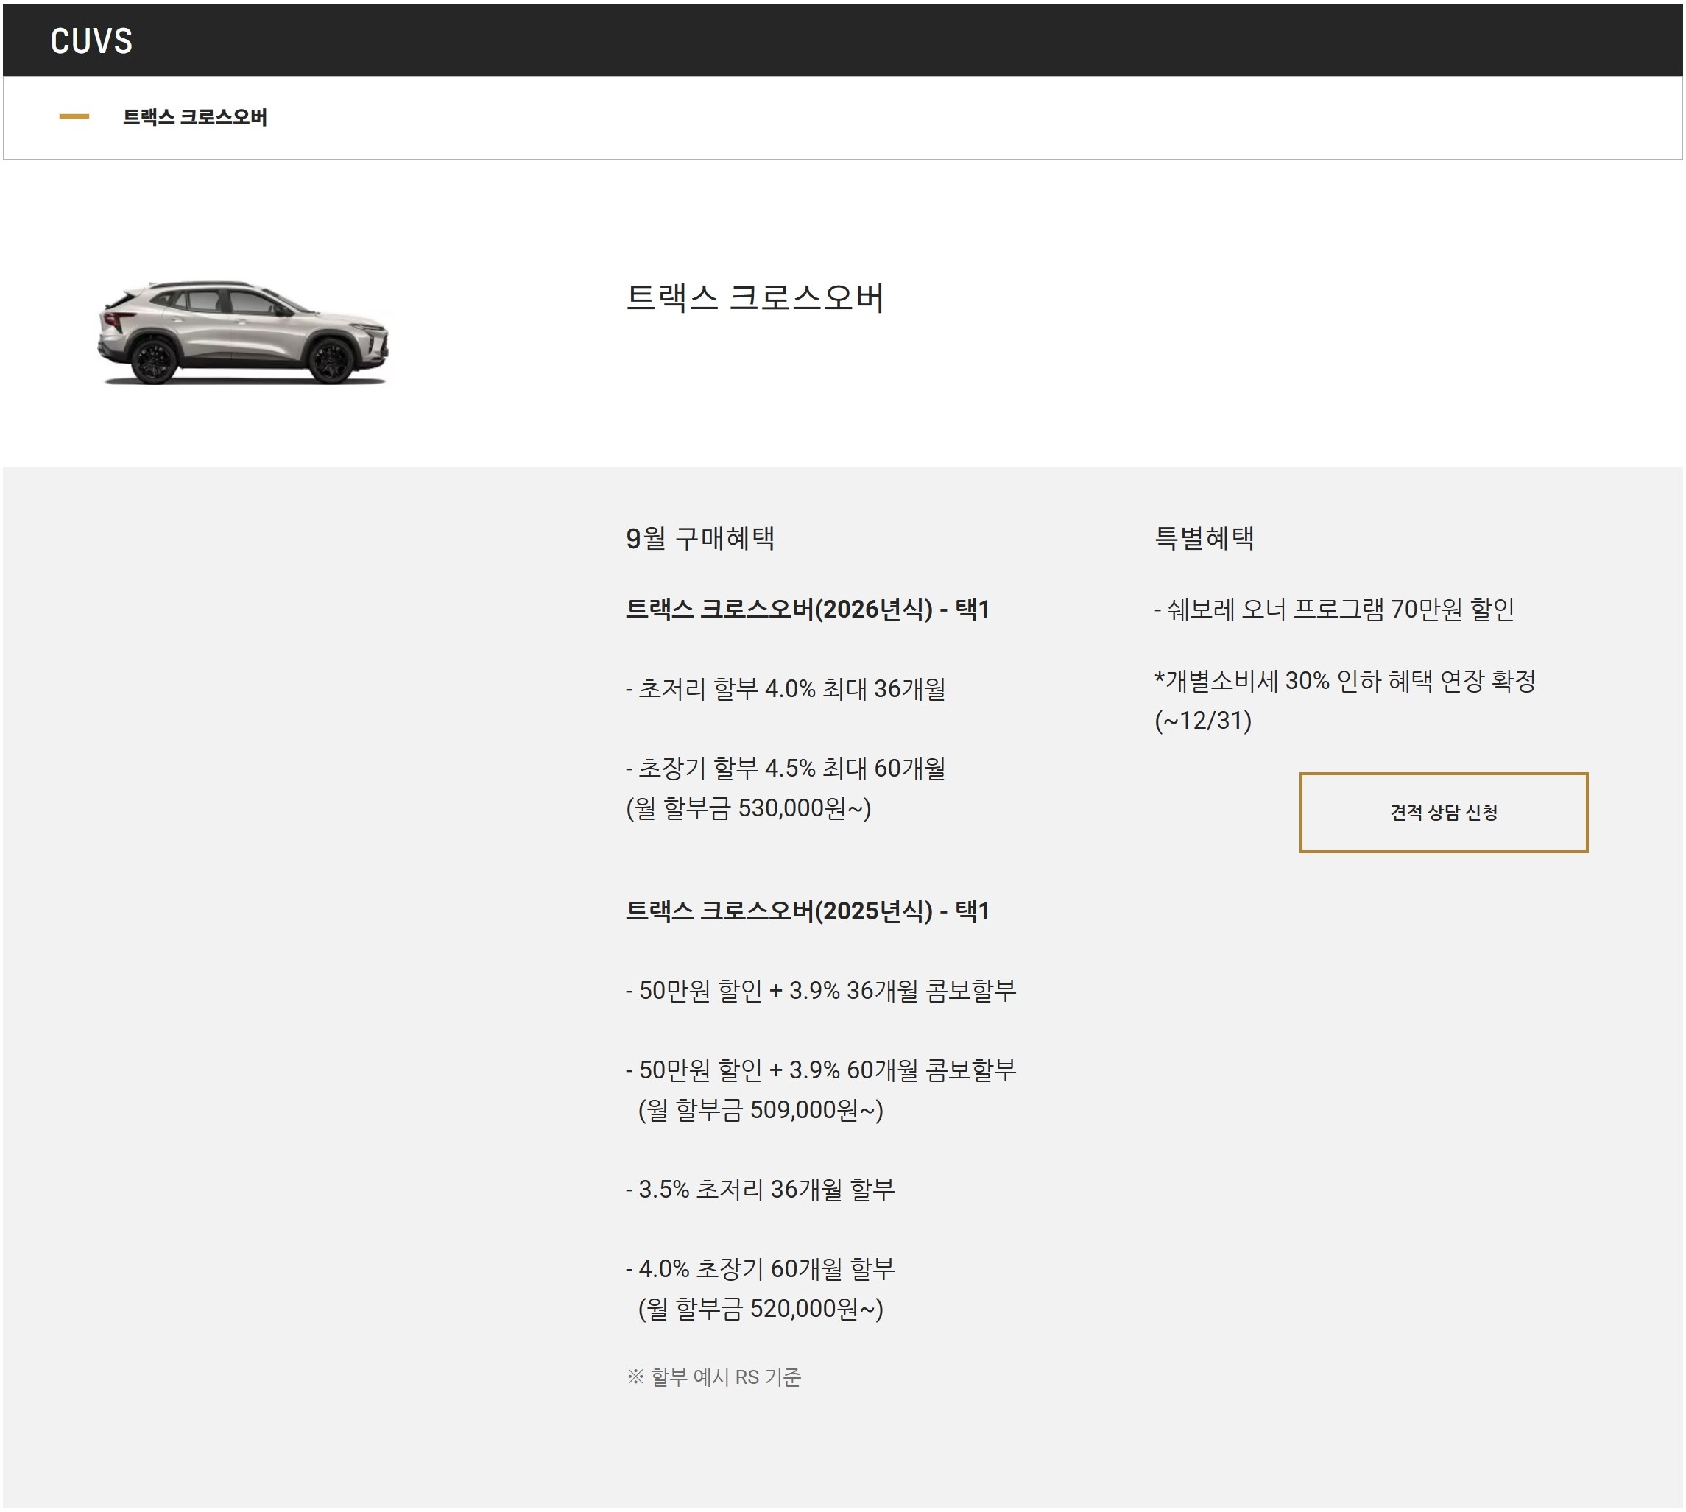Click the 3.5% 초저리 36개월 할부 line
The image size is (1686, 1512).
[x=760, y=1189]
